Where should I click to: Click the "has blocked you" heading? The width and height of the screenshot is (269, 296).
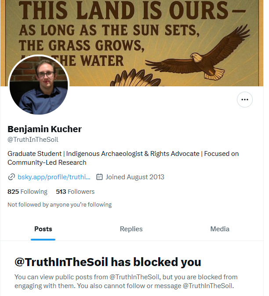108,263
